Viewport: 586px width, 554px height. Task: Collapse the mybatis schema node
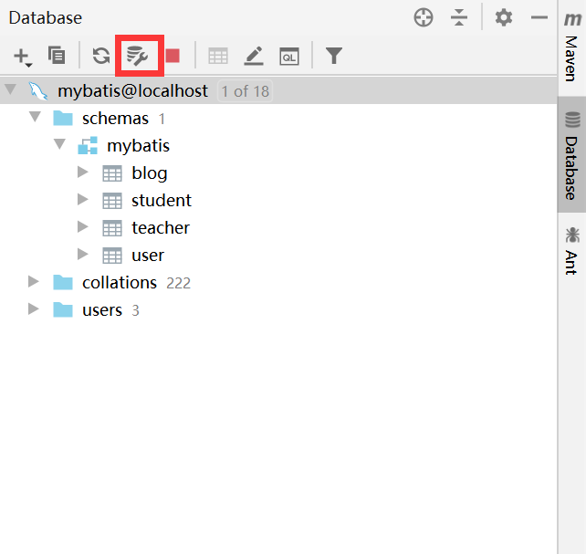pos(60,144)
